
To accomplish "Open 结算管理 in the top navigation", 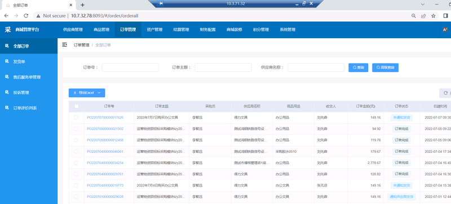I will pyautogui.click(x=181, y=30).
